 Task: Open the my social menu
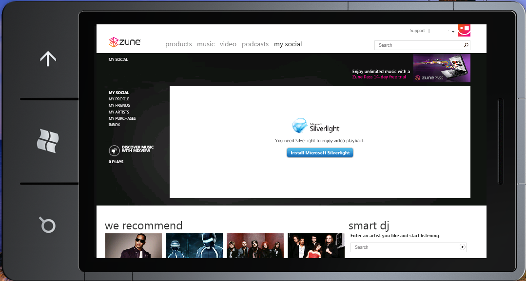point(288,44)
